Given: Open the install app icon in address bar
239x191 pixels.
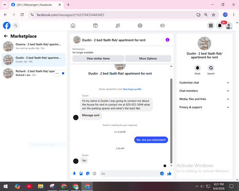Looking at the screenshot, I should [198, 15].
